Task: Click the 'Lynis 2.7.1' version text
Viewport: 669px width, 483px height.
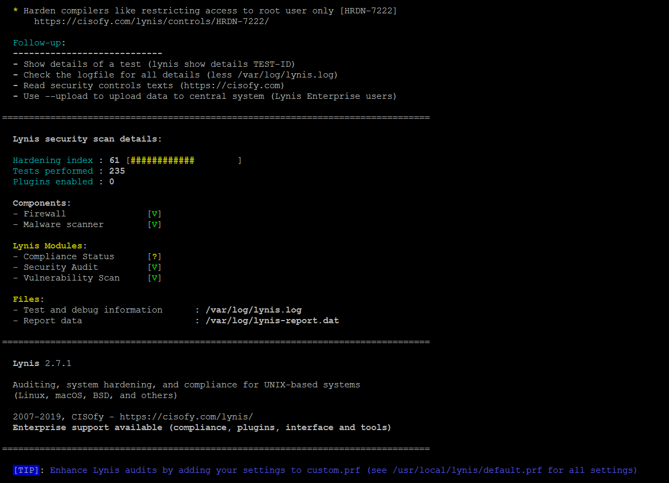Action: (42, 363)
